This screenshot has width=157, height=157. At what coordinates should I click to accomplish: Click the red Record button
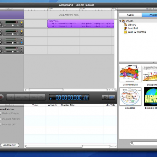click(x=1, y=97)
